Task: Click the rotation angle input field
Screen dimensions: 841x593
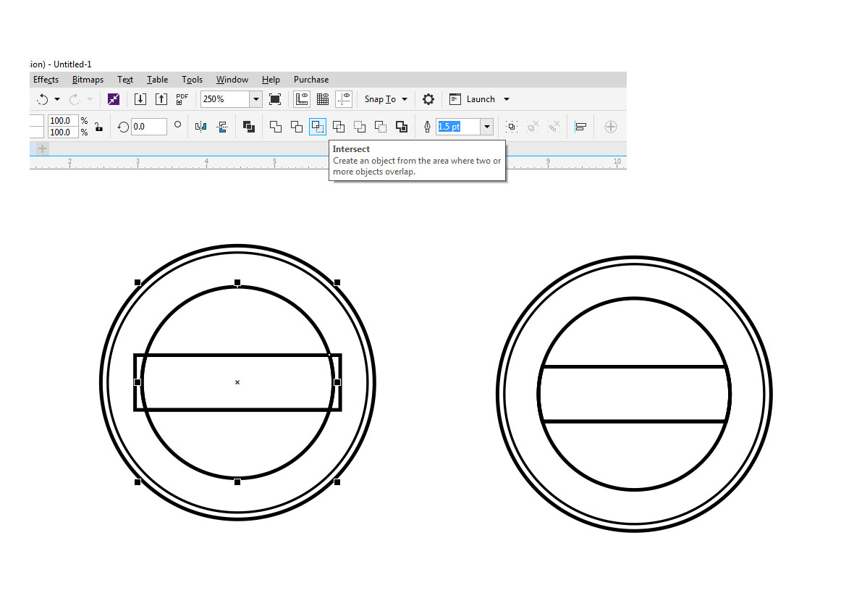Action: (149, 126)
